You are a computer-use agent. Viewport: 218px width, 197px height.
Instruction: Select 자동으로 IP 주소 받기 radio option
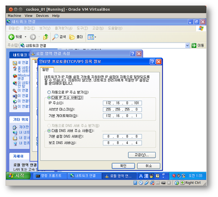coord(49,92)
